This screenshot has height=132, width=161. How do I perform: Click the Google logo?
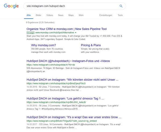(x=11, y=6)
